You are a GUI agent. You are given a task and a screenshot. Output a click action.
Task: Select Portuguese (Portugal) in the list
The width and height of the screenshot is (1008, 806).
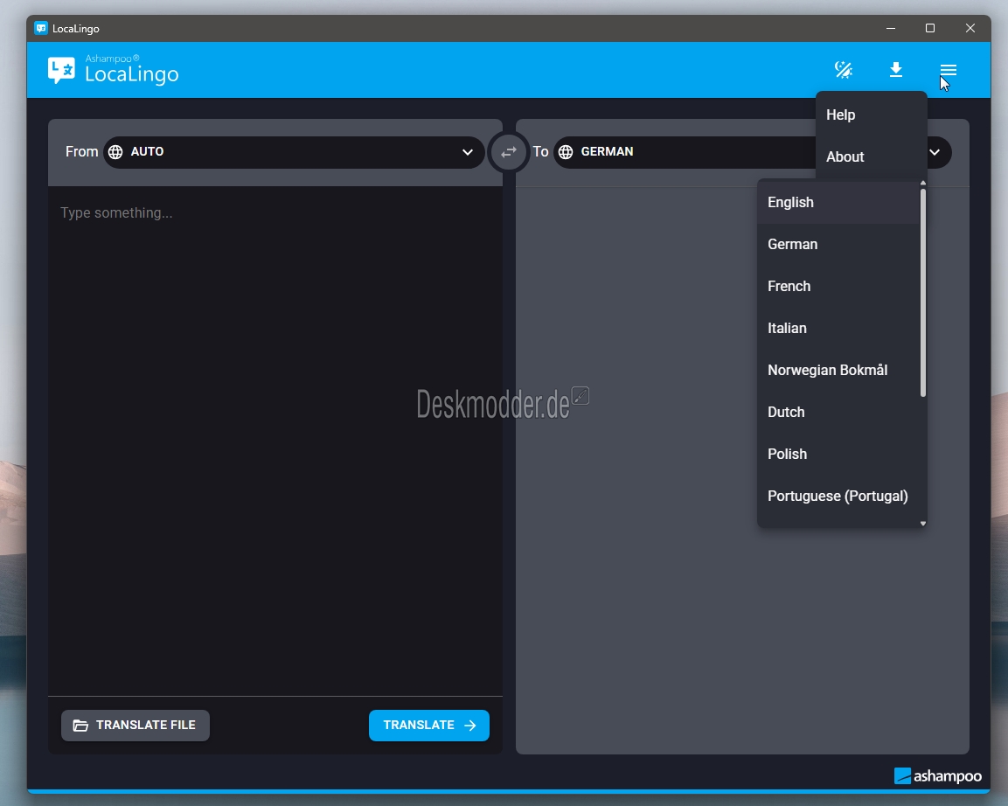(x=838, y=497)
